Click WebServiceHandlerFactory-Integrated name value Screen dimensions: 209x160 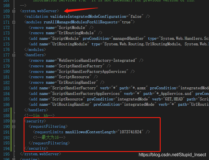(x=97, y=61)
